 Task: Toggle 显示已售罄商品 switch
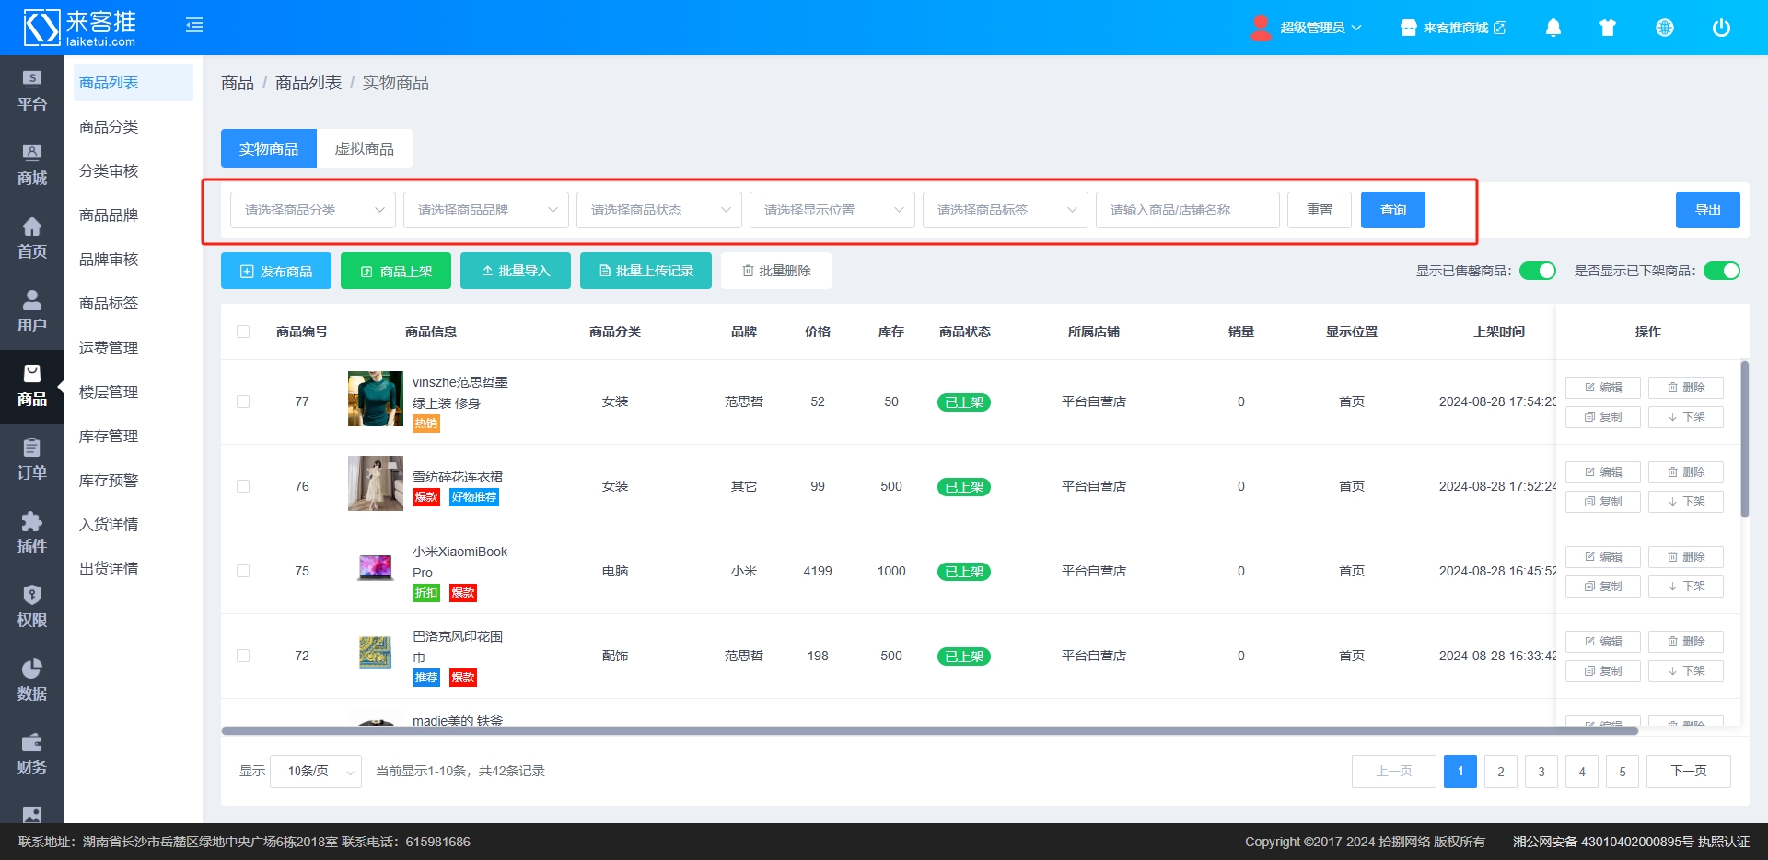1537,271
